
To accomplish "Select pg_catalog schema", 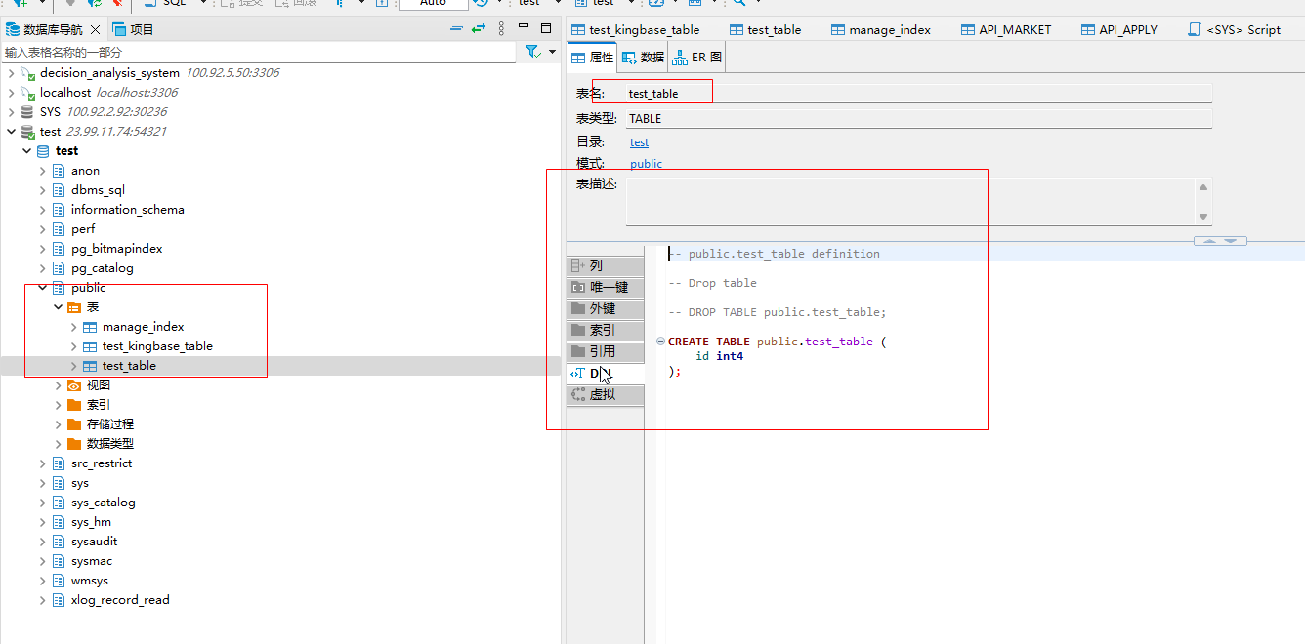I will tap(102, 268).
